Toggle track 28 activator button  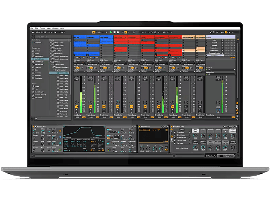[x=200, y=106]
